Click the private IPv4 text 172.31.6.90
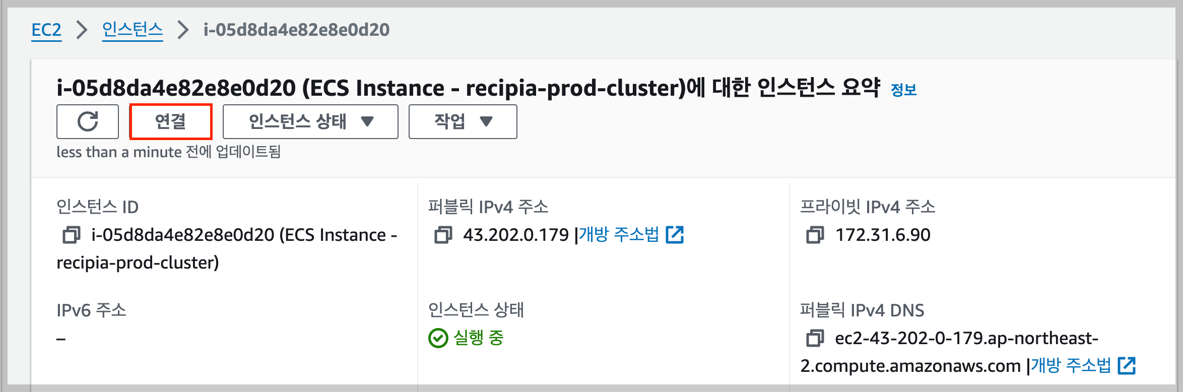This screenshot has width=1183, height=392. 884,235
